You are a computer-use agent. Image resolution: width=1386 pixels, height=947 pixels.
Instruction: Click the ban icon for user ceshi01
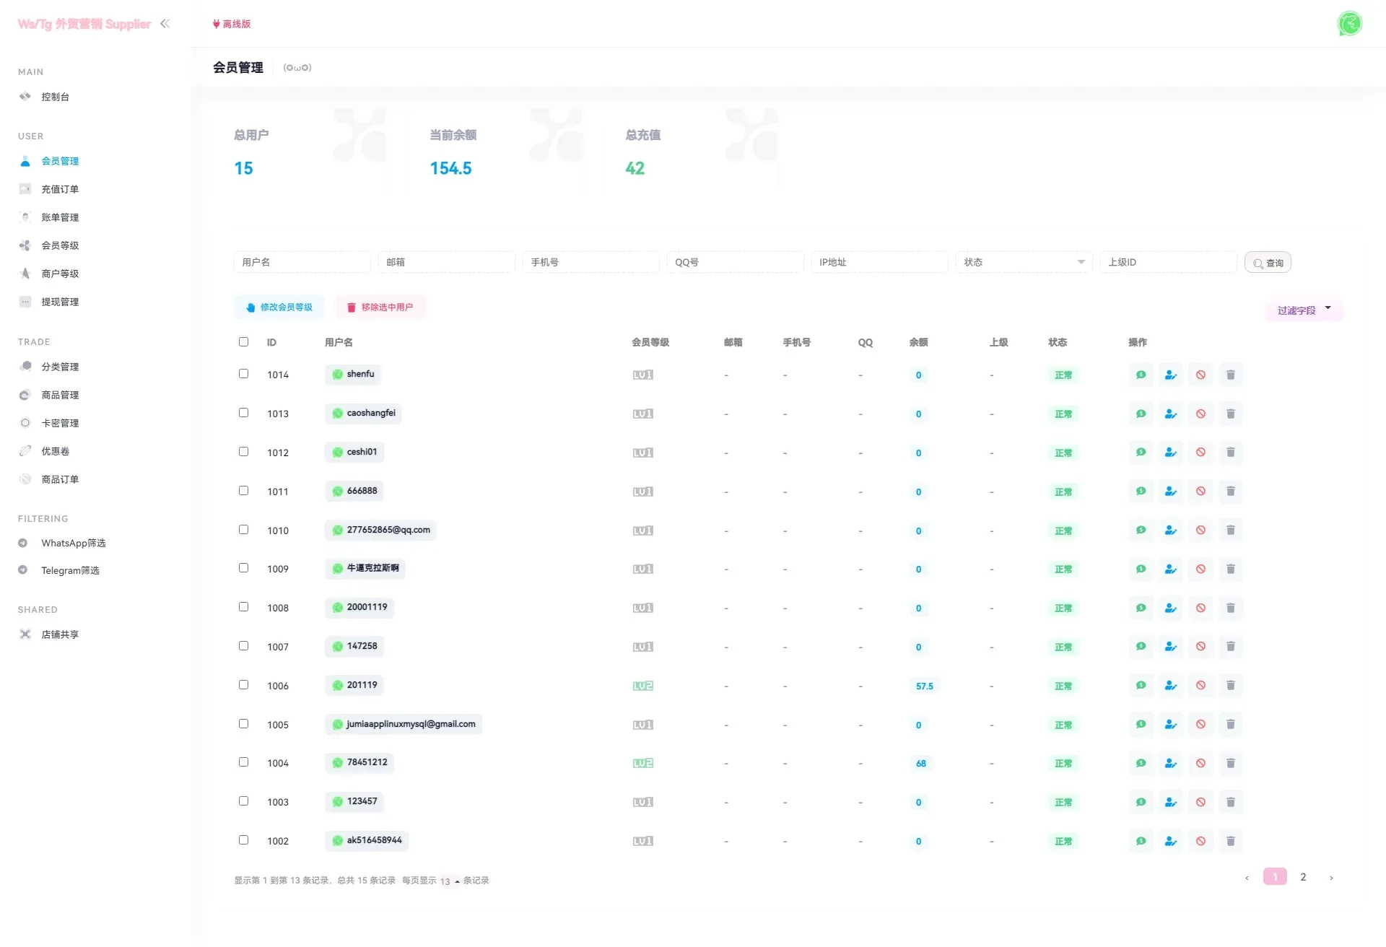coord(1200,453)
